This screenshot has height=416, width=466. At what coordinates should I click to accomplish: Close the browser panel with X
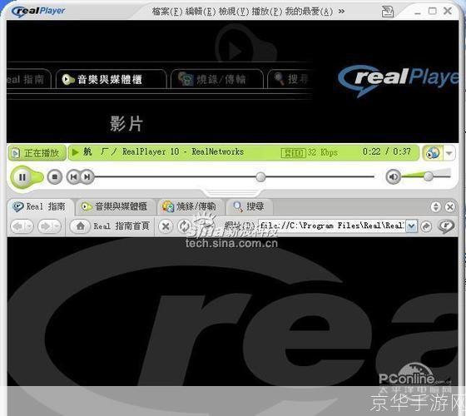pyautogui.click(x=450, y=207)
